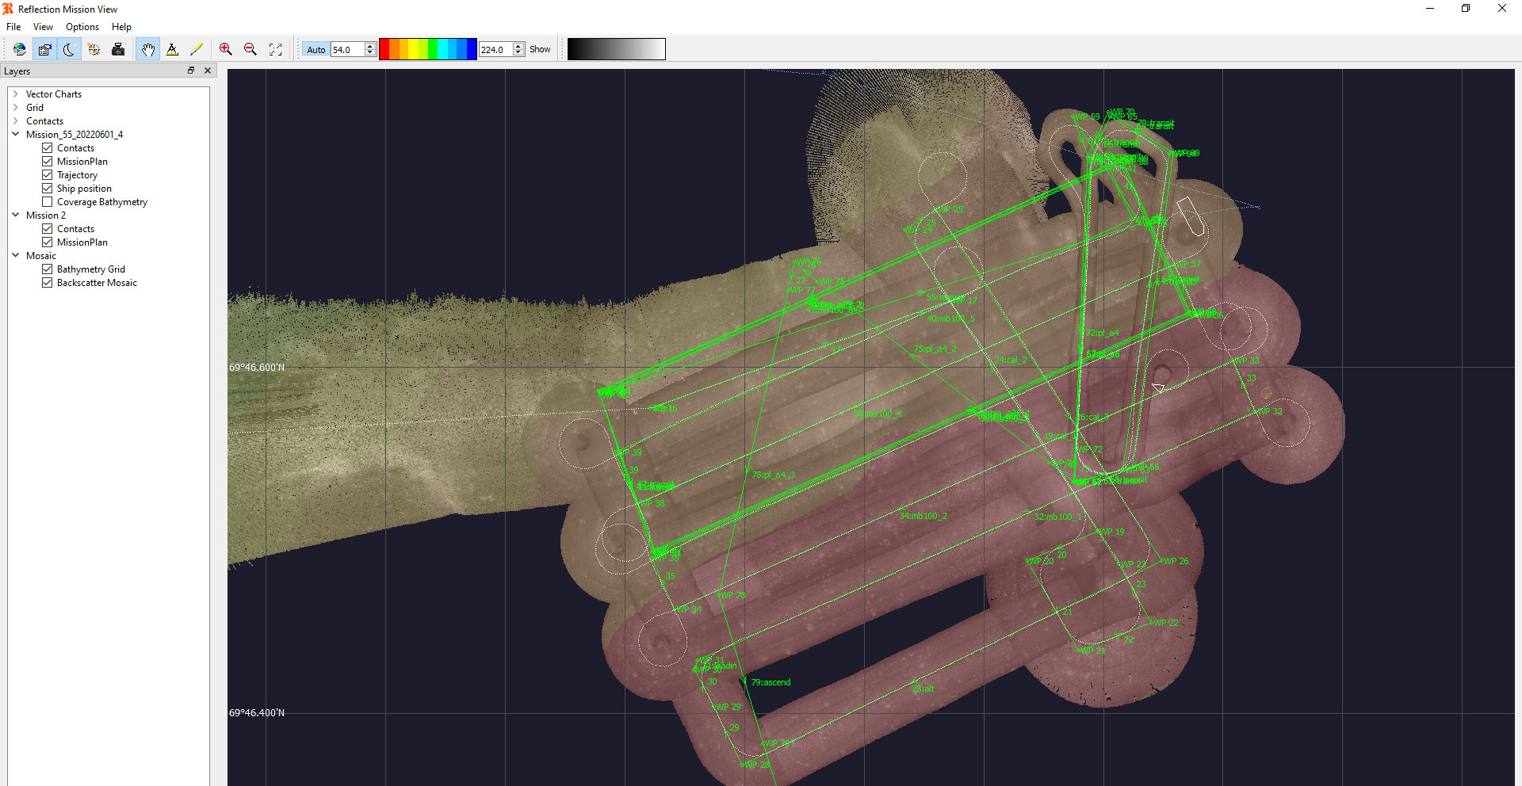This screenshot has width=1522, height=786.
Task: Select the Mission 2 layer label
Action: [46, 215]
